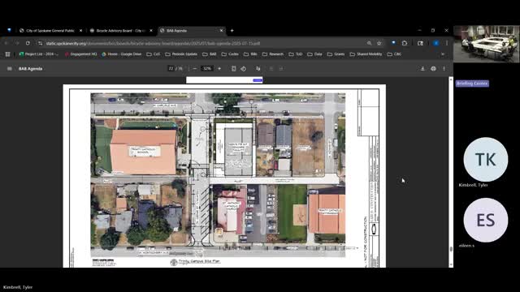Zoom in the PDF with plus
Screen dimensions: 520x292
(x=219, y=68)
